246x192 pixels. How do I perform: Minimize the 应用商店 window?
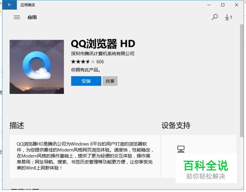pyautogui.click(x=209, y=5)
